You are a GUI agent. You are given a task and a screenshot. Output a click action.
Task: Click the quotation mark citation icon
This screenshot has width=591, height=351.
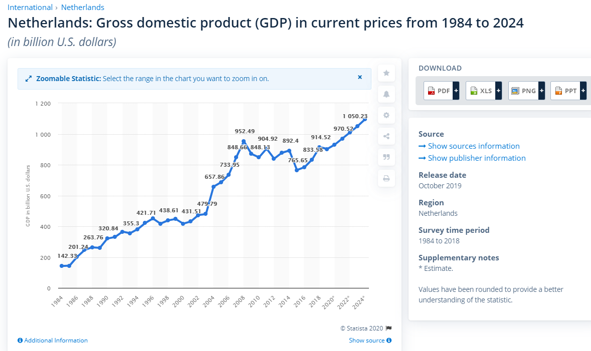coord(386,157)
